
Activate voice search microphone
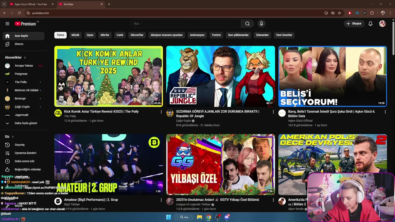[261, 24]
